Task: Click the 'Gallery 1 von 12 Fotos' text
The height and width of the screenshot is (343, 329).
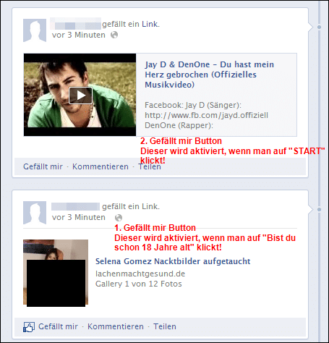Action: tap(139, 284)
